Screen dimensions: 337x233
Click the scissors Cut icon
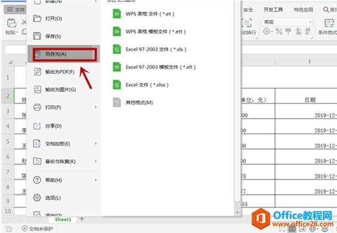click(x=24, y=22)
